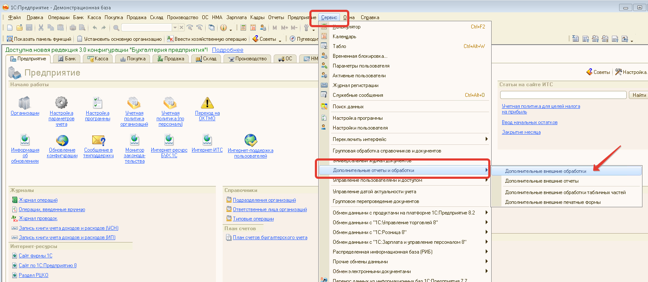Open the Help info icon
This screenshot has height=282, width=648.
224,28
